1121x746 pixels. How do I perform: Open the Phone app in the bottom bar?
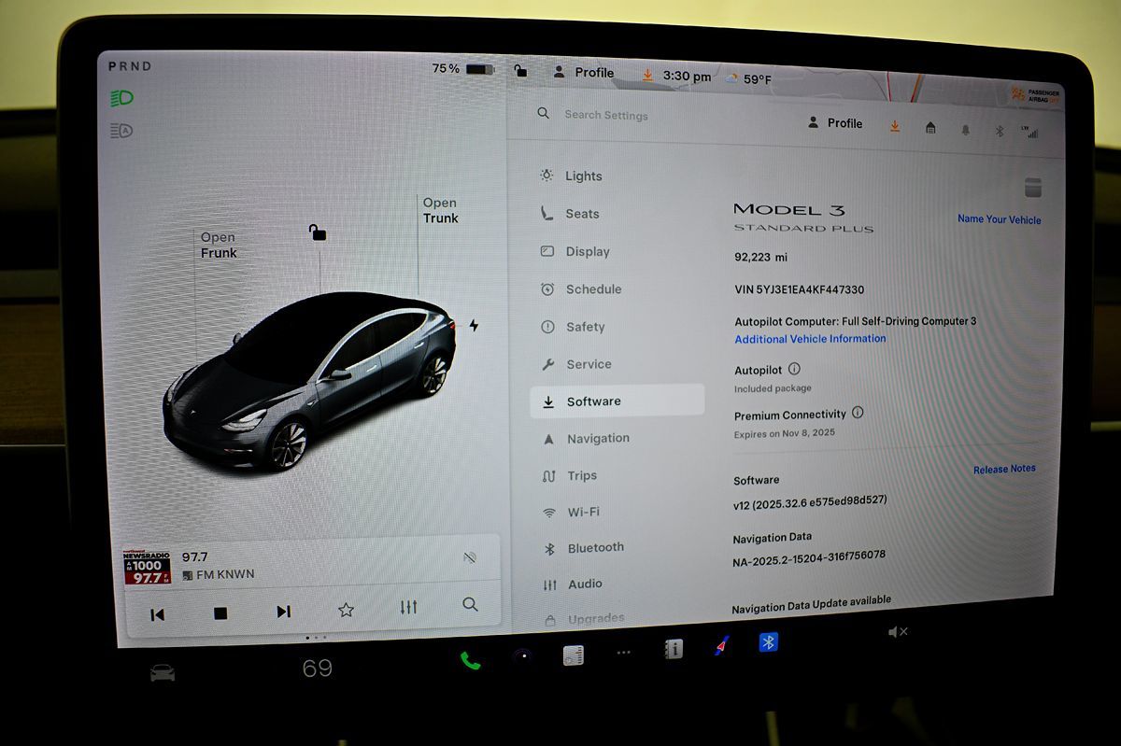[x=470, y=660]
